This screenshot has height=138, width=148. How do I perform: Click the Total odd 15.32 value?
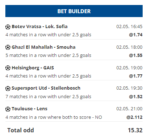(x=135, y=130)
